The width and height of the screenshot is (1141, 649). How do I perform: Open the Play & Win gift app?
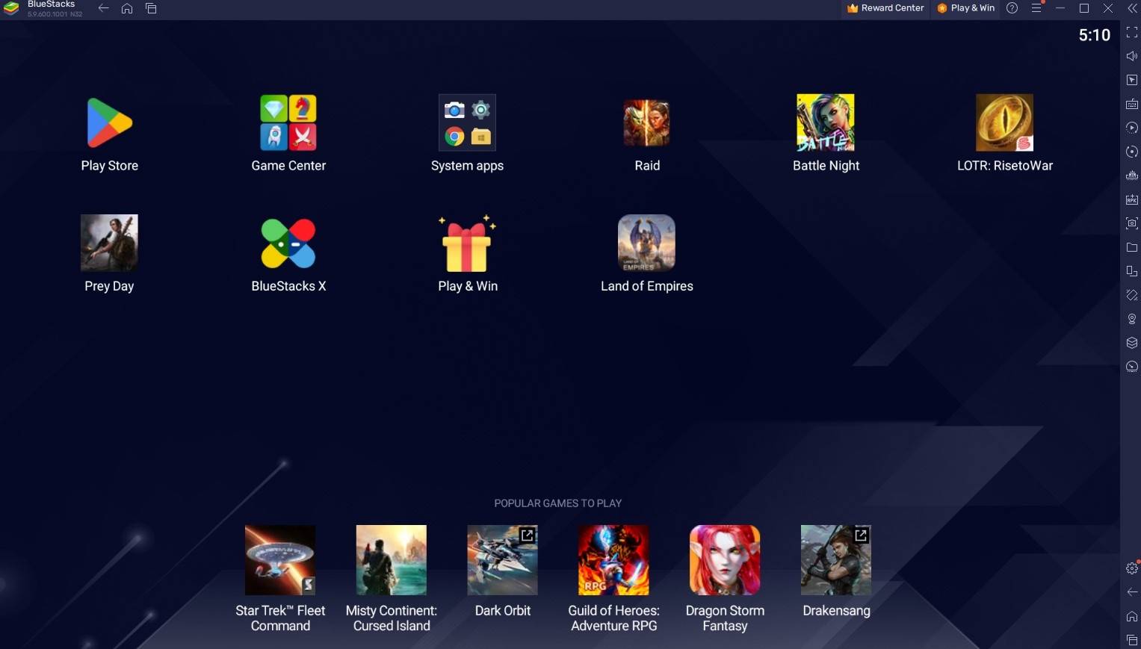point(467,243)
